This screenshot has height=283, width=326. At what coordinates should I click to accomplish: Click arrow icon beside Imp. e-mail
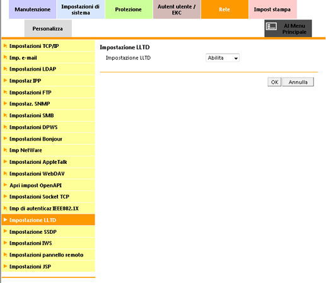pyautogui.click(x=6, y=57)
